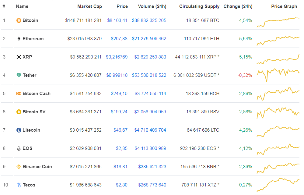Viewport: 304px width, 195px height.
Task: Click Tezos volume $268 773 640
Action: pos(152,185)
